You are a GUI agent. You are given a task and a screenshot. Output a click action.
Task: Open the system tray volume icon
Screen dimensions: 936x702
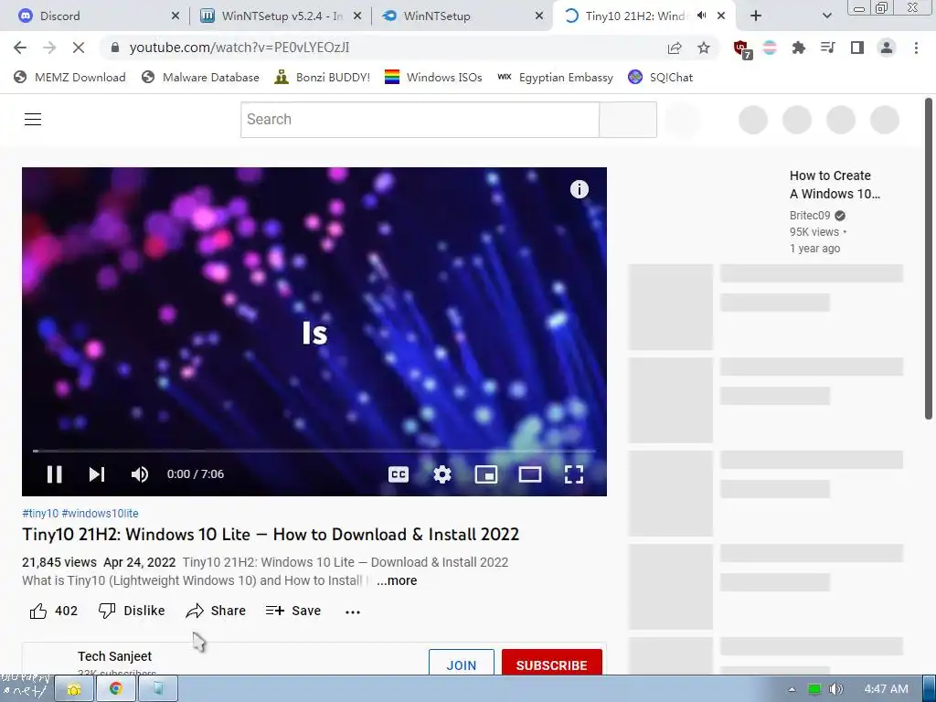(x=836, y=689)
